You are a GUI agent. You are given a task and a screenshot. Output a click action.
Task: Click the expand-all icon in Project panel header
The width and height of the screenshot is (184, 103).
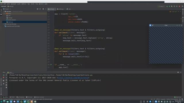[x=40, y=9]
